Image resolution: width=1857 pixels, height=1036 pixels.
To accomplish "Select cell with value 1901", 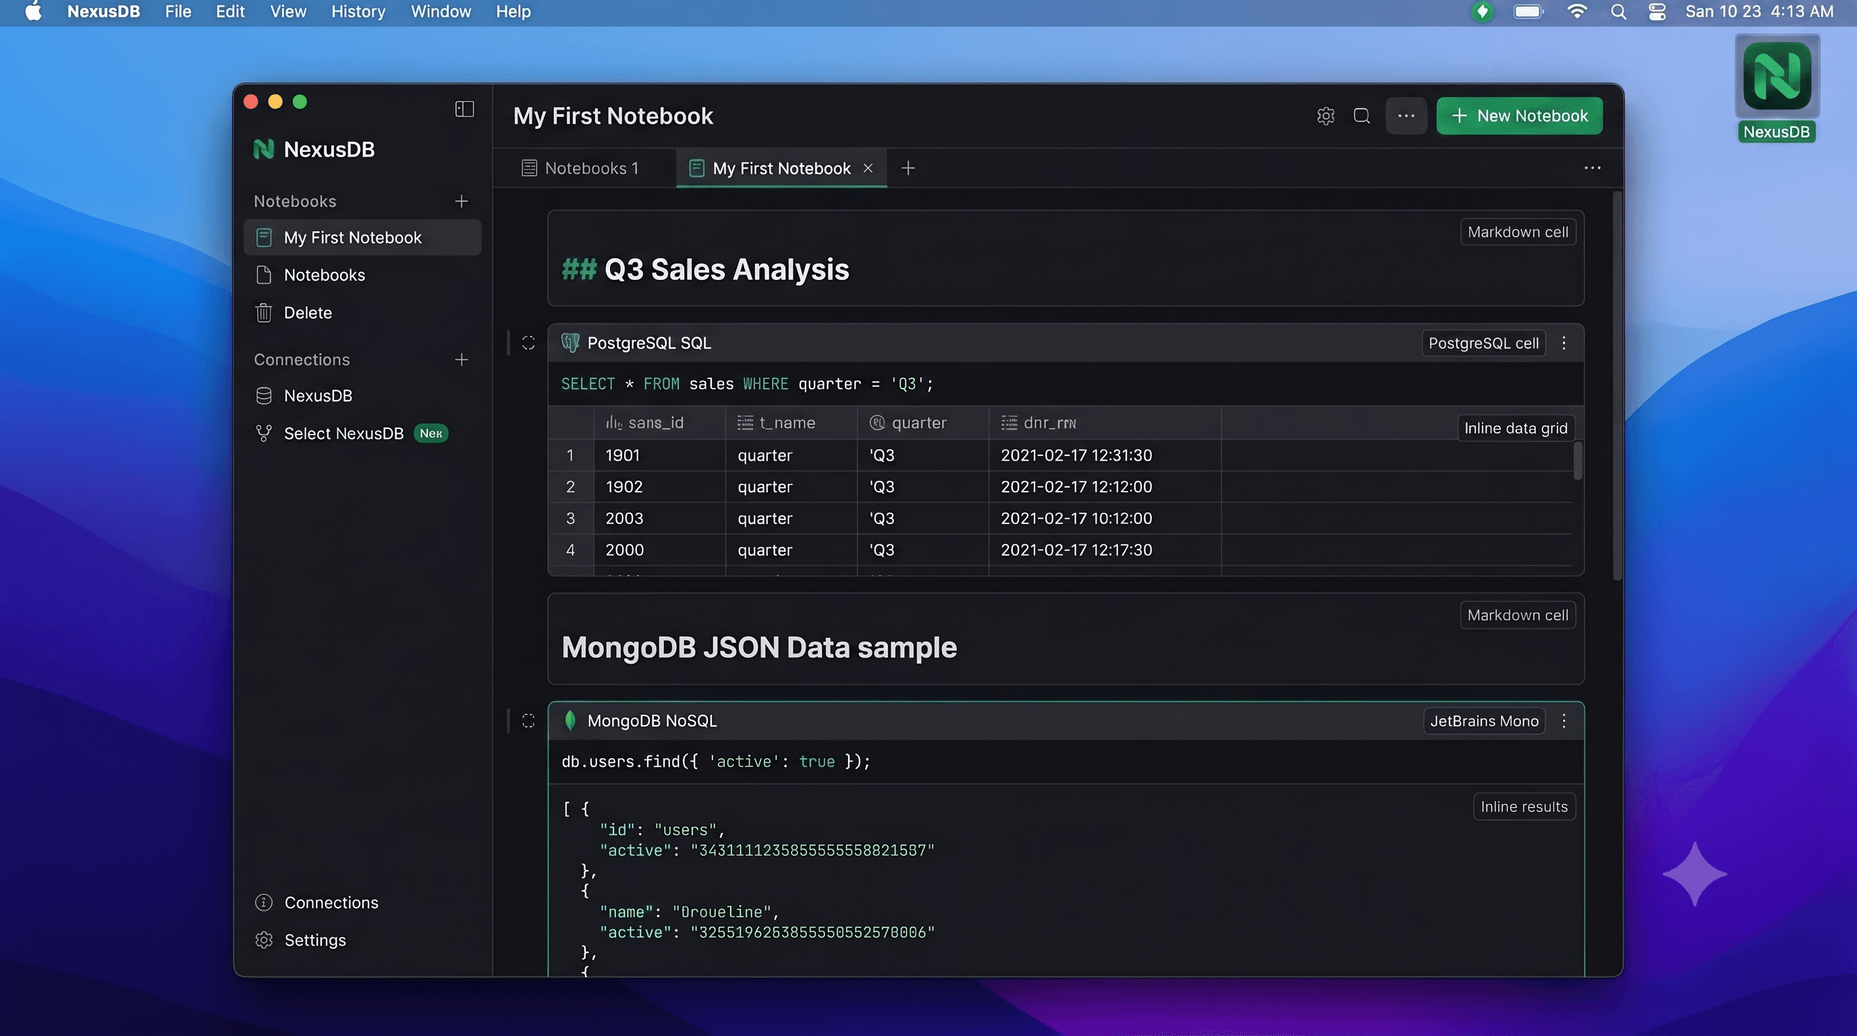I will tap(659, 455).
